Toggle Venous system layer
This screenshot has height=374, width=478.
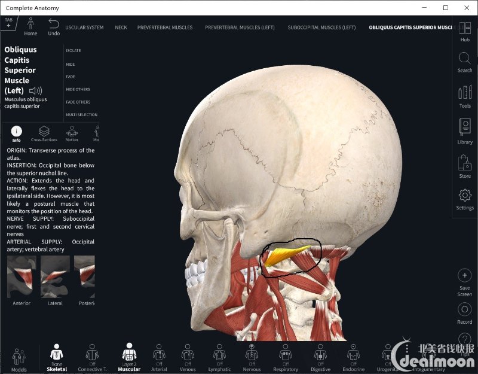[188, 357]
